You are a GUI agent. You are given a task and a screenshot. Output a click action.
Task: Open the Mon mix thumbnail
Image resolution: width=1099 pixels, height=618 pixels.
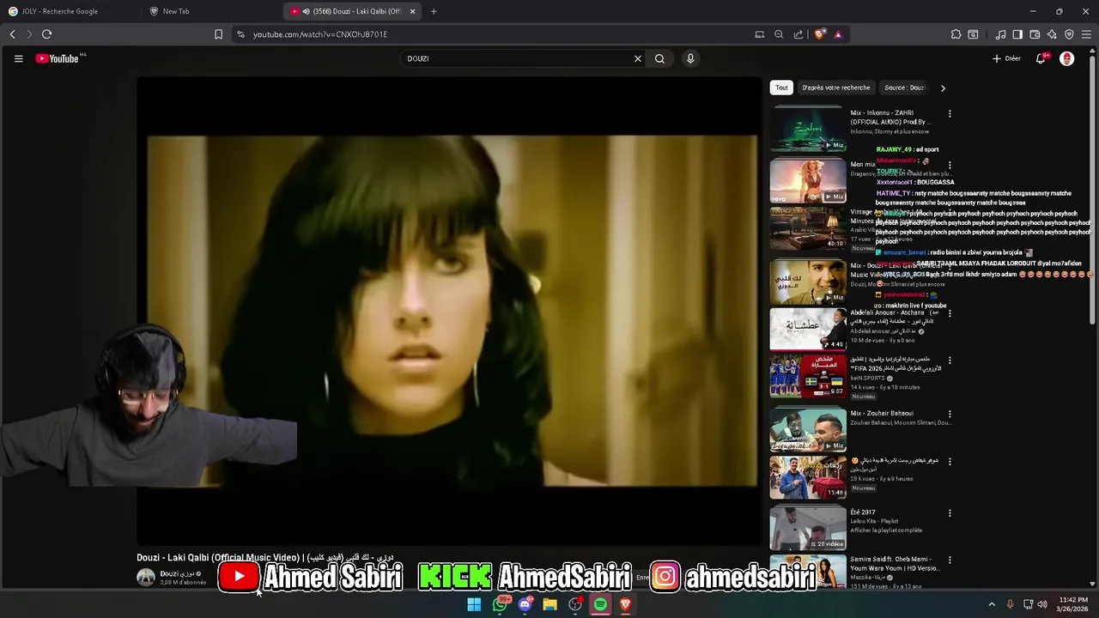click(x=808, y=180)
